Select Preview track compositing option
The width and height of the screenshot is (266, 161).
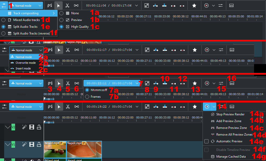coord(77,20)
